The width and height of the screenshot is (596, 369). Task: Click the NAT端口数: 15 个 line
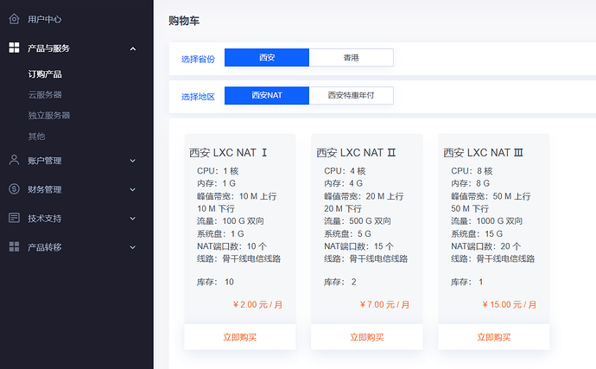(358, 246)
